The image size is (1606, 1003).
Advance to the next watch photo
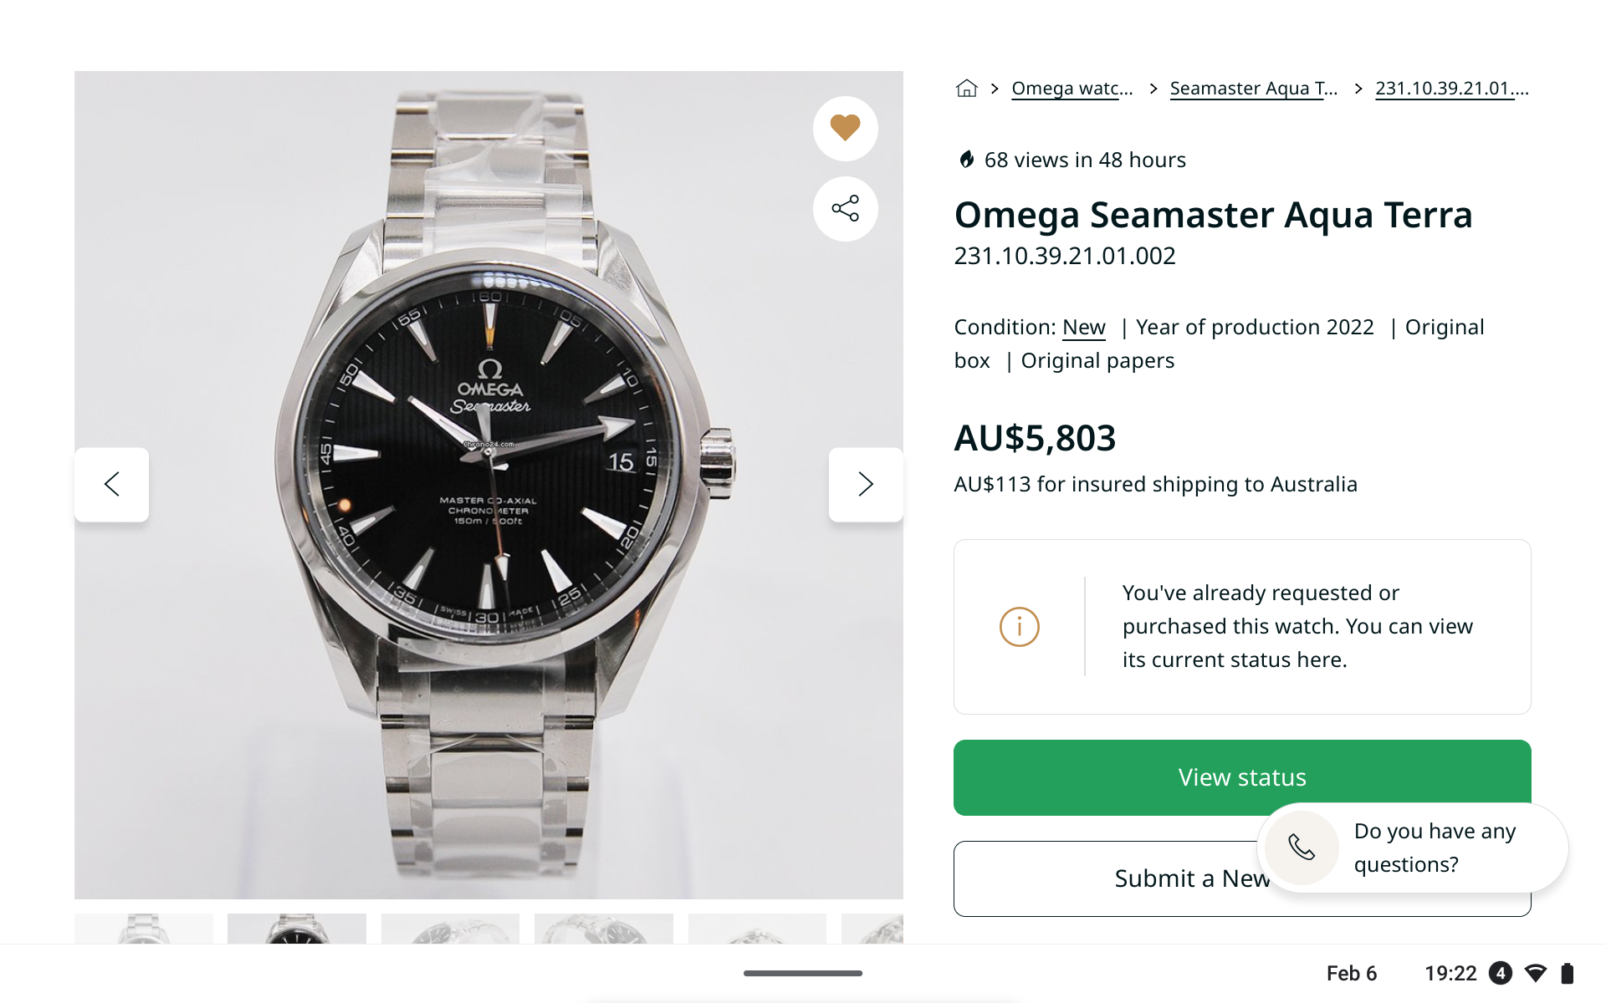pyautogui.click(x=865, y=484)
